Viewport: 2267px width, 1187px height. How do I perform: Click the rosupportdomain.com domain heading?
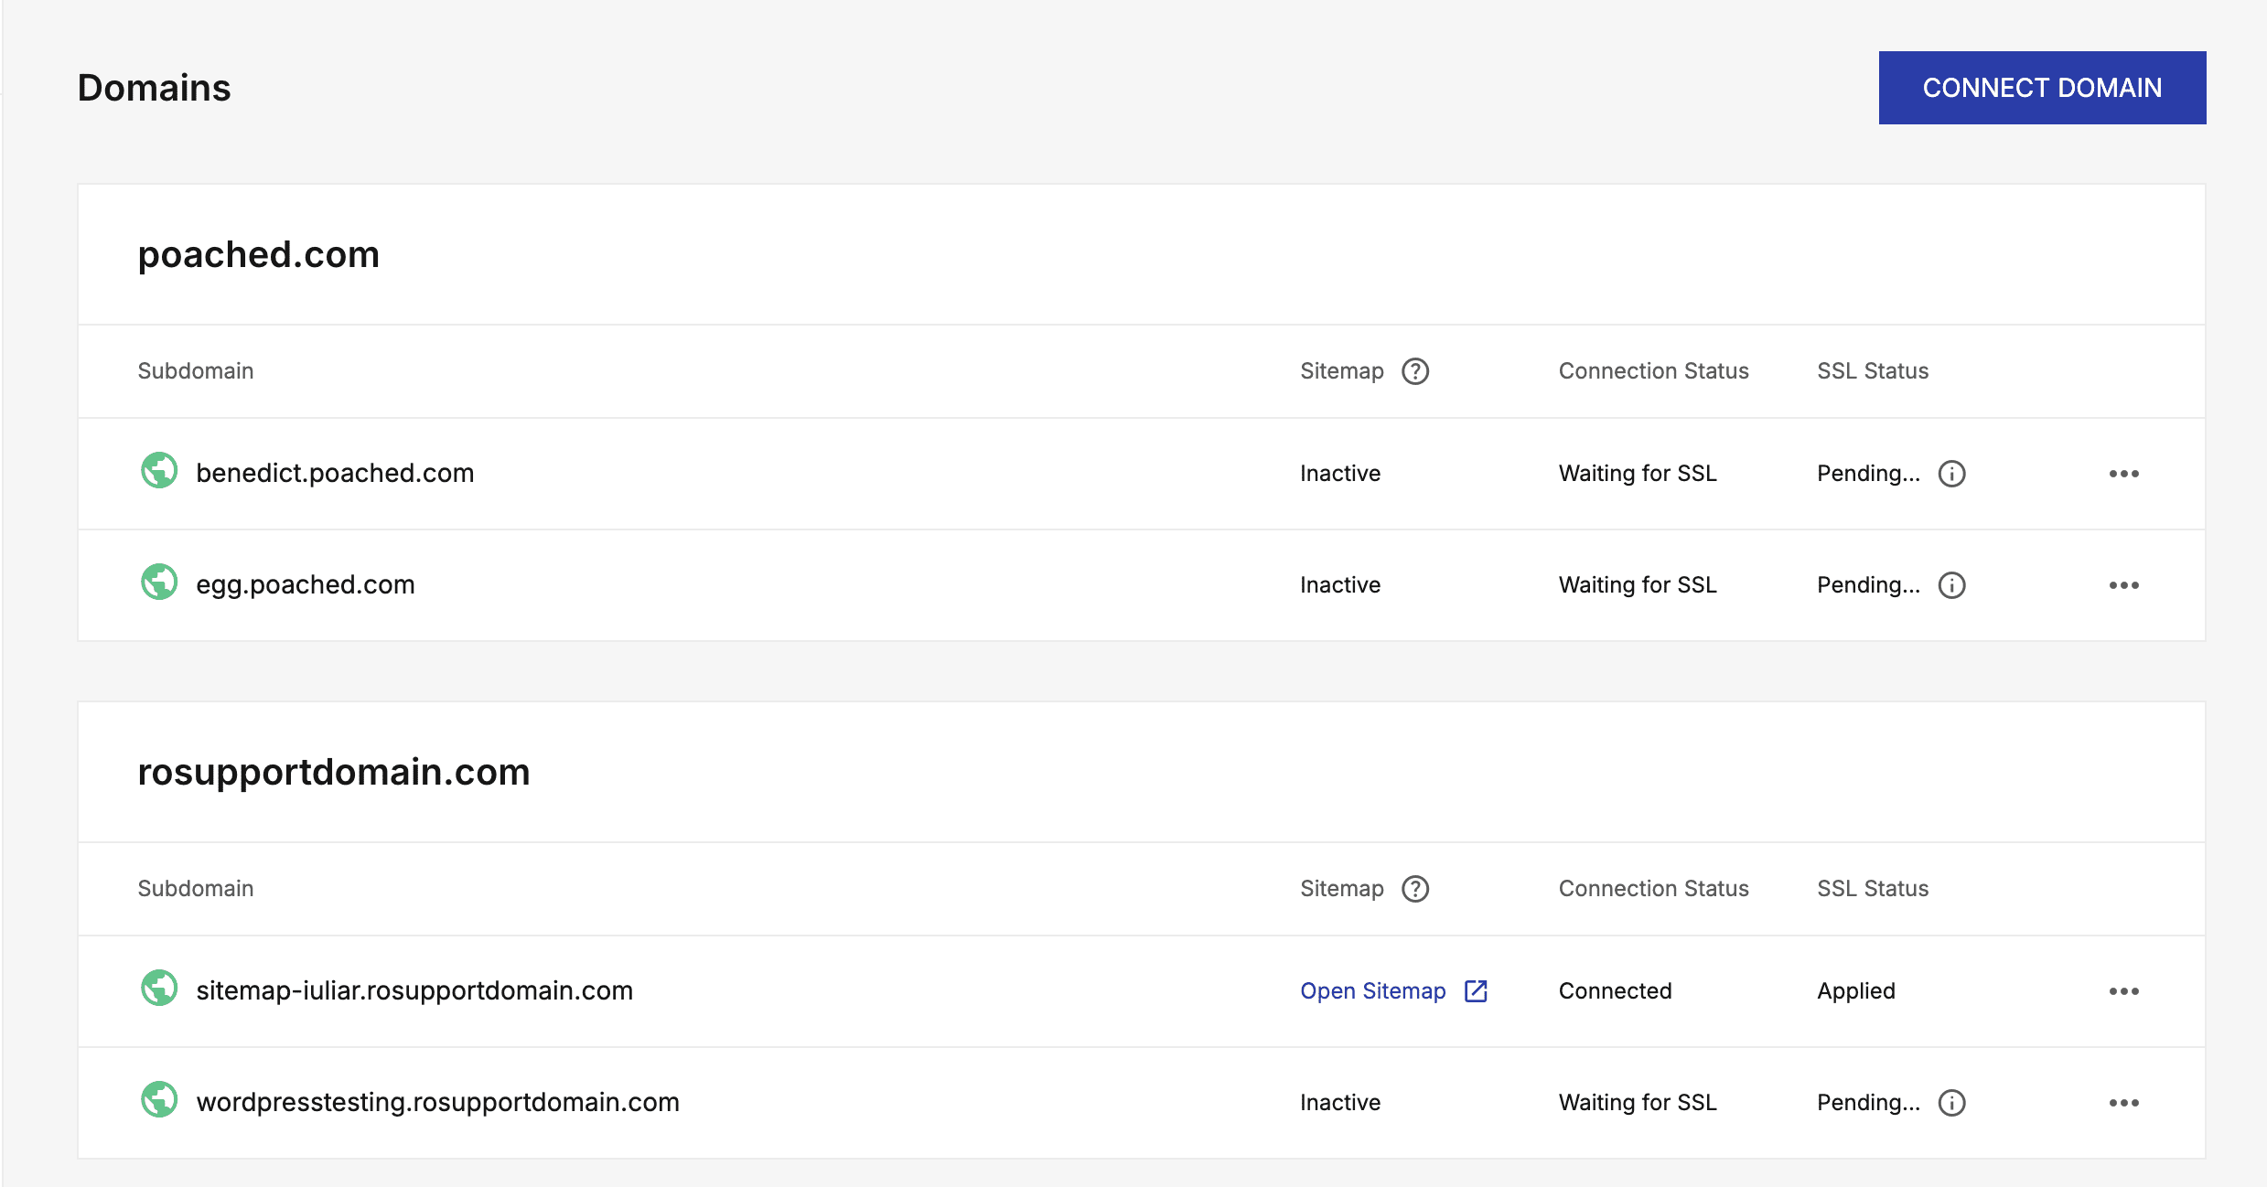[333, 772]
